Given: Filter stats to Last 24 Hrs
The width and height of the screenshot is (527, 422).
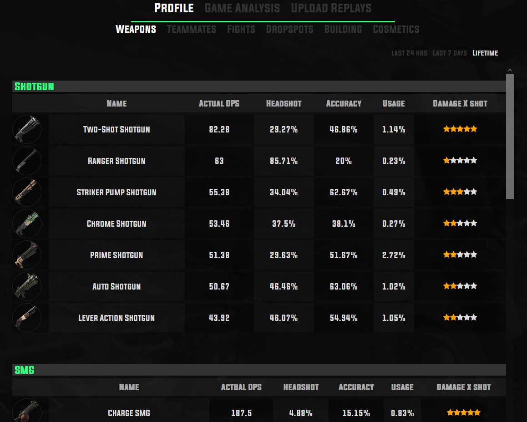Looking at the screenshot, I should point(409,53).
